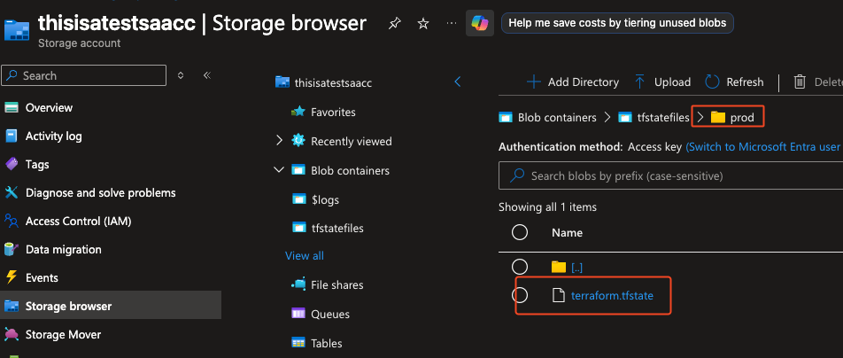Select the terraform.tfstate row radio button
This screenshot has height=358, width=843.
(x=521, y=295)
